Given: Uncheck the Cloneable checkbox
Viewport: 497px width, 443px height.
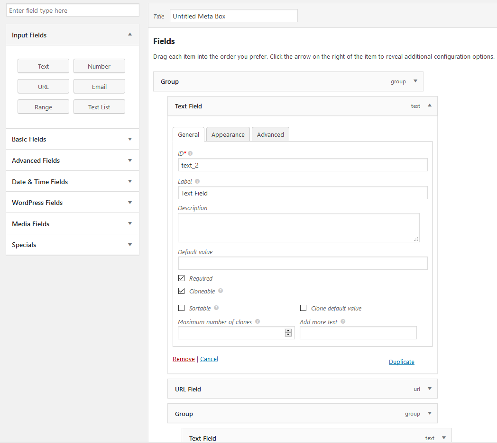Looking at the screenshot, I should pos(181,291).
